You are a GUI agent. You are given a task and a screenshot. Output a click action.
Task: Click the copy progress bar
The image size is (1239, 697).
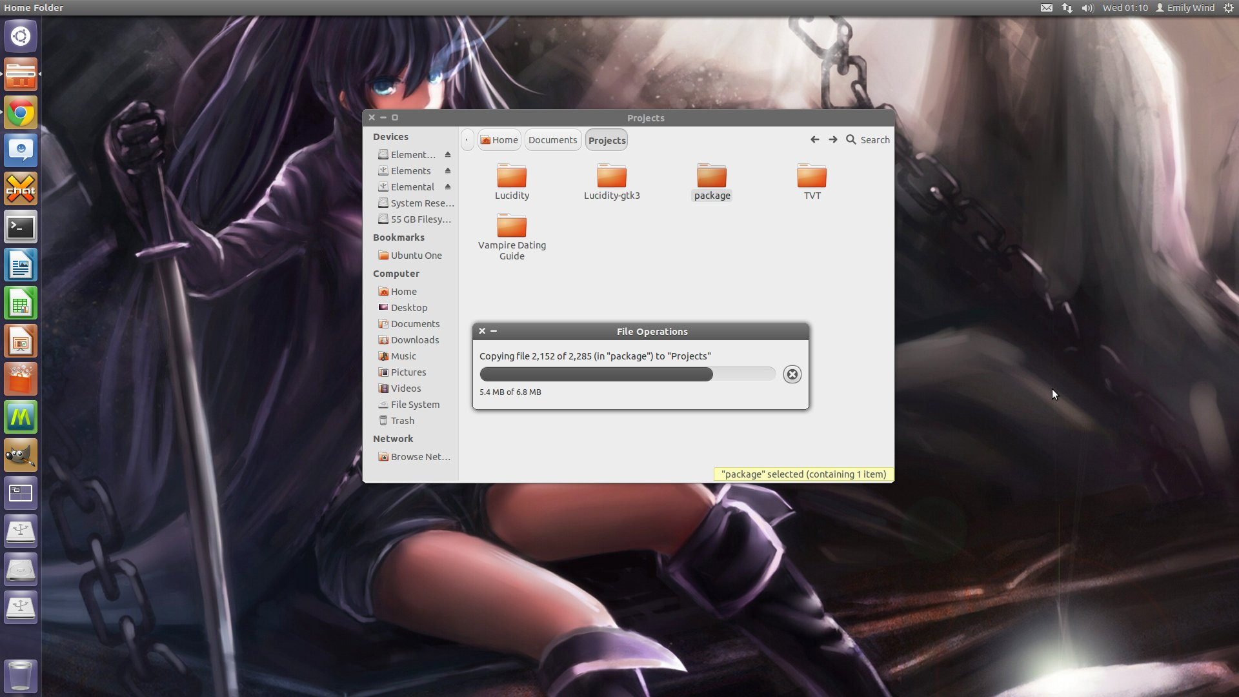point(627,374)
